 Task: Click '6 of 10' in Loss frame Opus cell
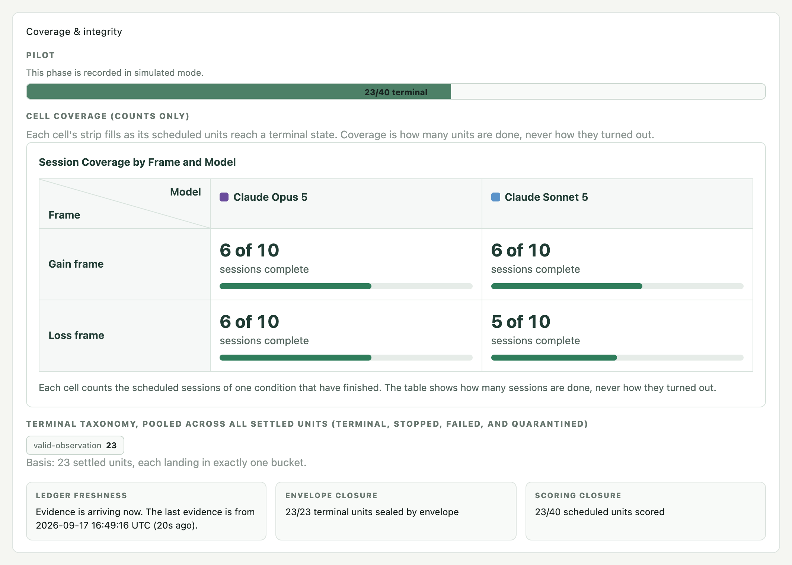[x=249, y=322]
